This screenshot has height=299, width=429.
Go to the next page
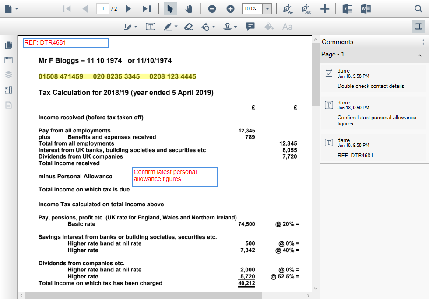(x=128, y=9)
